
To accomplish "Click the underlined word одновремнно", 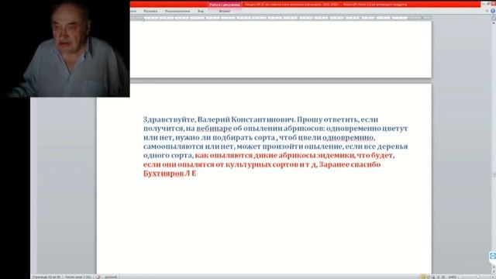I will 348,138.
